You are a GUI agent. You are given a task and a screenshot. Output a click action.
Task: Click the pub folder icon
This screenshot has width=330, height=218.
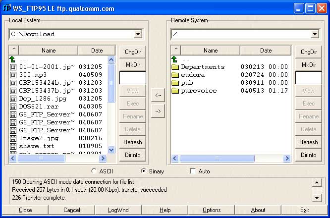pos(175,83)
